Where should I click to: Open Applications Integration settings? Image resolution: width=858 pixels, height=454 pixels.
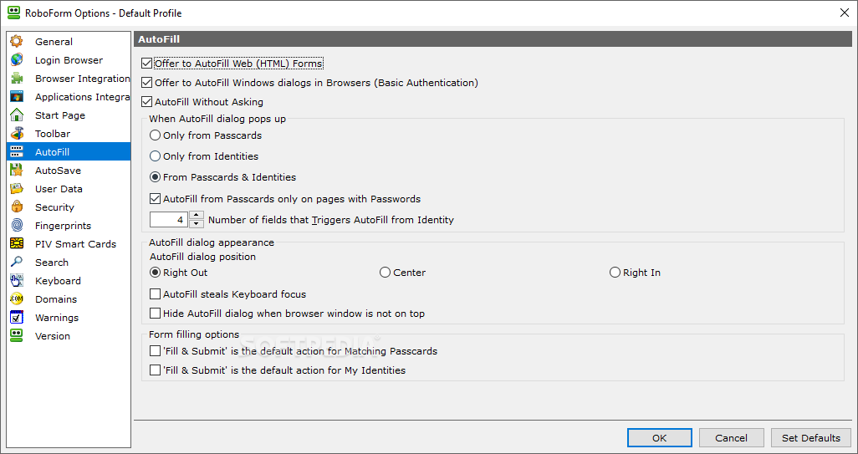(x=69, y=97)
